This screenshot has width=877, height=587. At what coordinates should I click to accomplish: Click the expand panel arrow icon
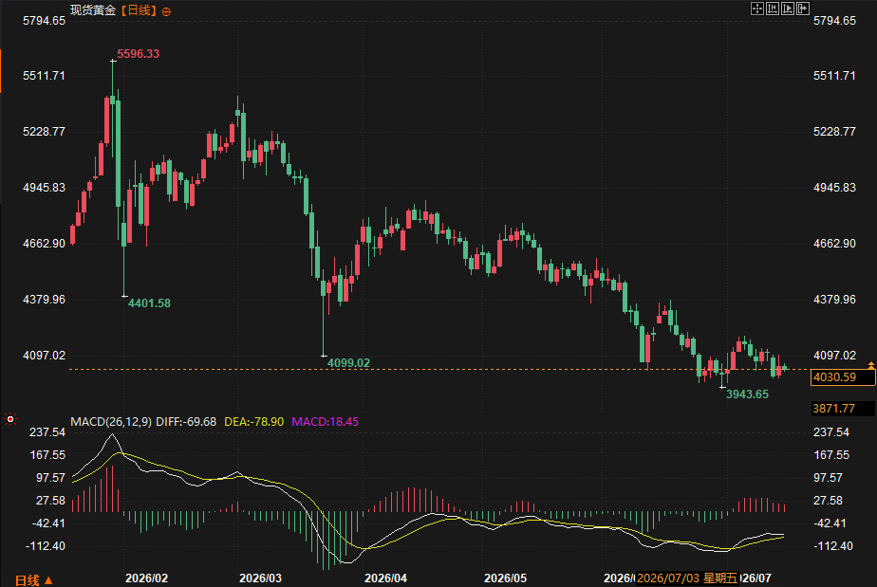pyautogui.click(x=803, y=9)
